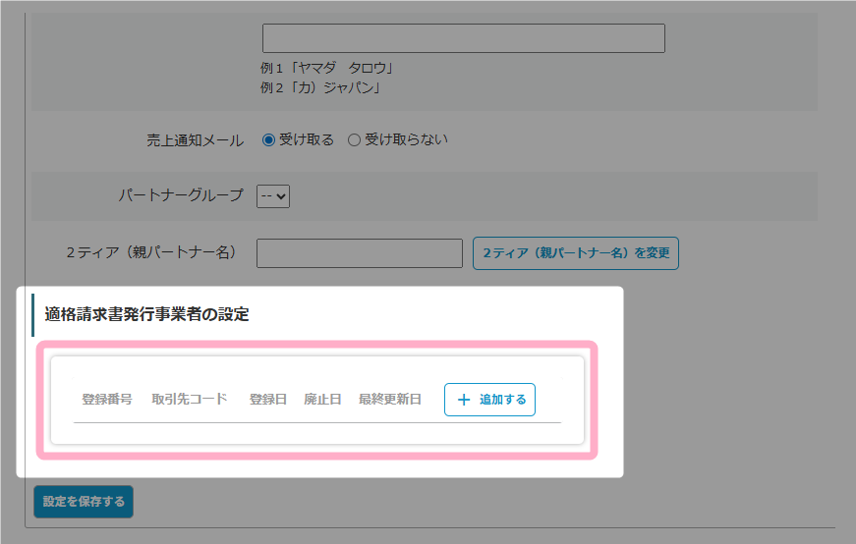Click the 売上通知メール field label

click(195, 140)
